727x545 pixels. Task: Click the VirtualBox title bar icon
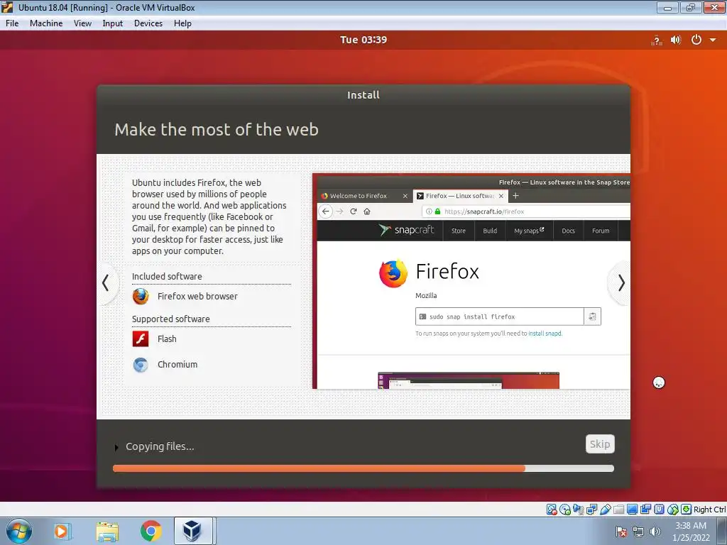pyautogui.click(x=7, y=7)
